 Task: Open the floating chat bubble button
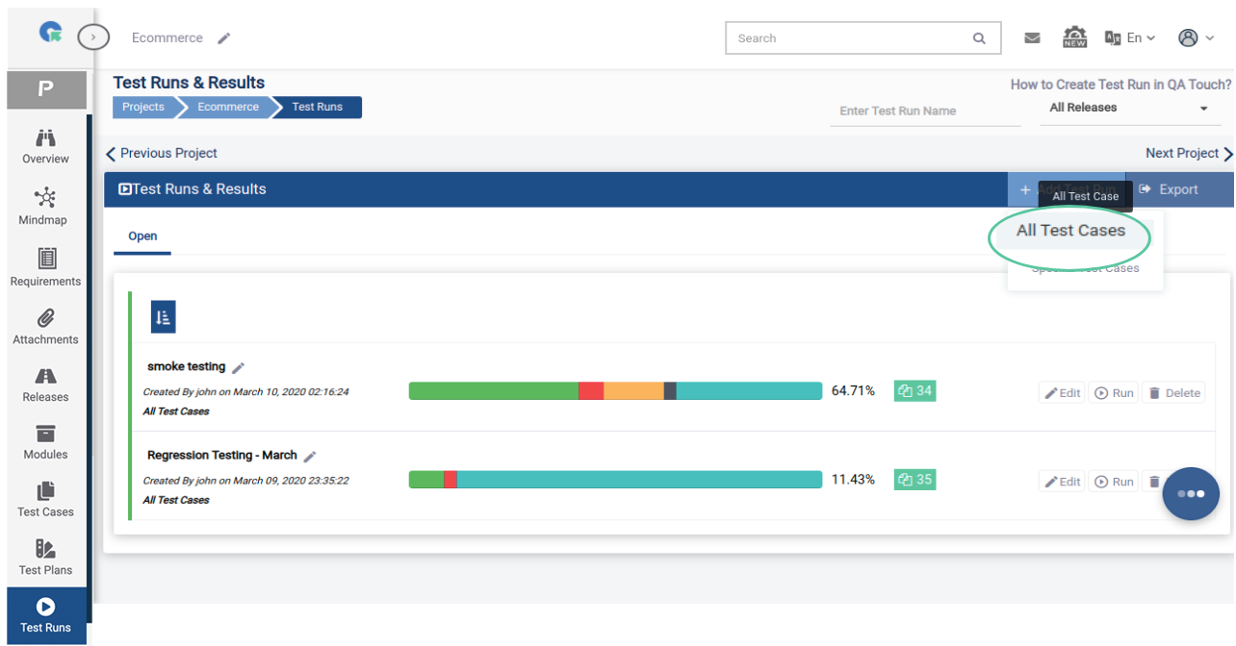point(1191,494)
